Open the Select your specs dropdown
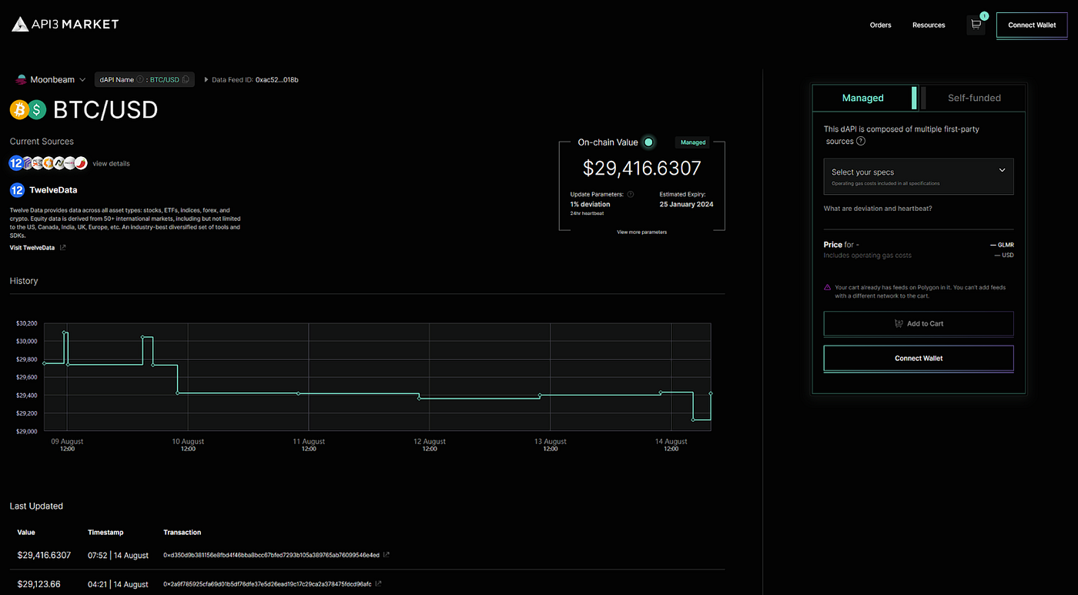 point(919,176)
